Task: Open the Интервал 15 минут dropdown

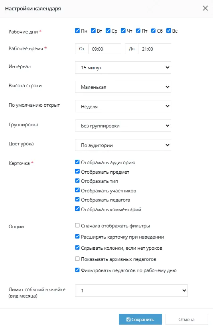Action: 123,68
